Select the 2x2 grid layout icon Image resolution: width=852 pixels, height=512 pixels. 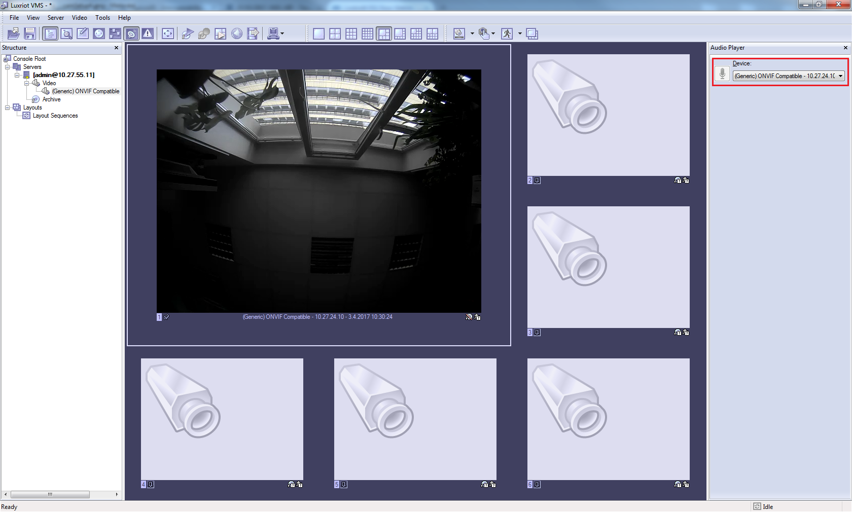tap(335, 34)
